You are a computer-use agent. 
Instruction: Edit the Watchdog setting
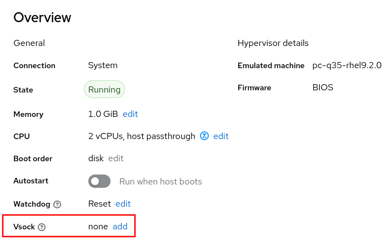point(123,204)
